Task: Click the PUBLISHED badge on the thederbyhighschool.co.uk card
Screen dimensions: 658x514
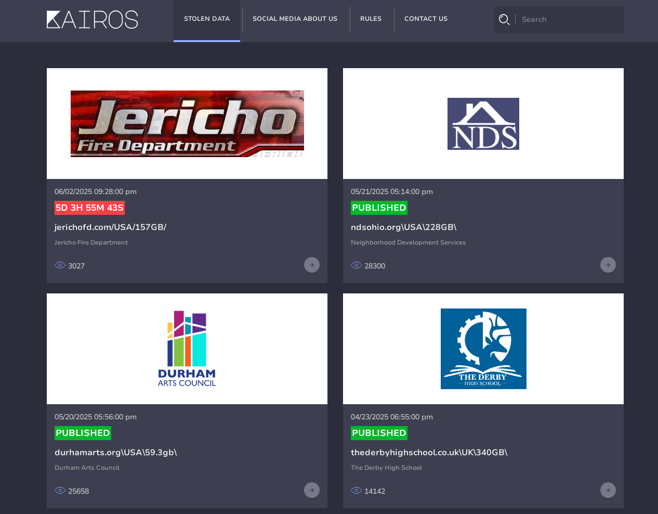Action: pos(379,433)
